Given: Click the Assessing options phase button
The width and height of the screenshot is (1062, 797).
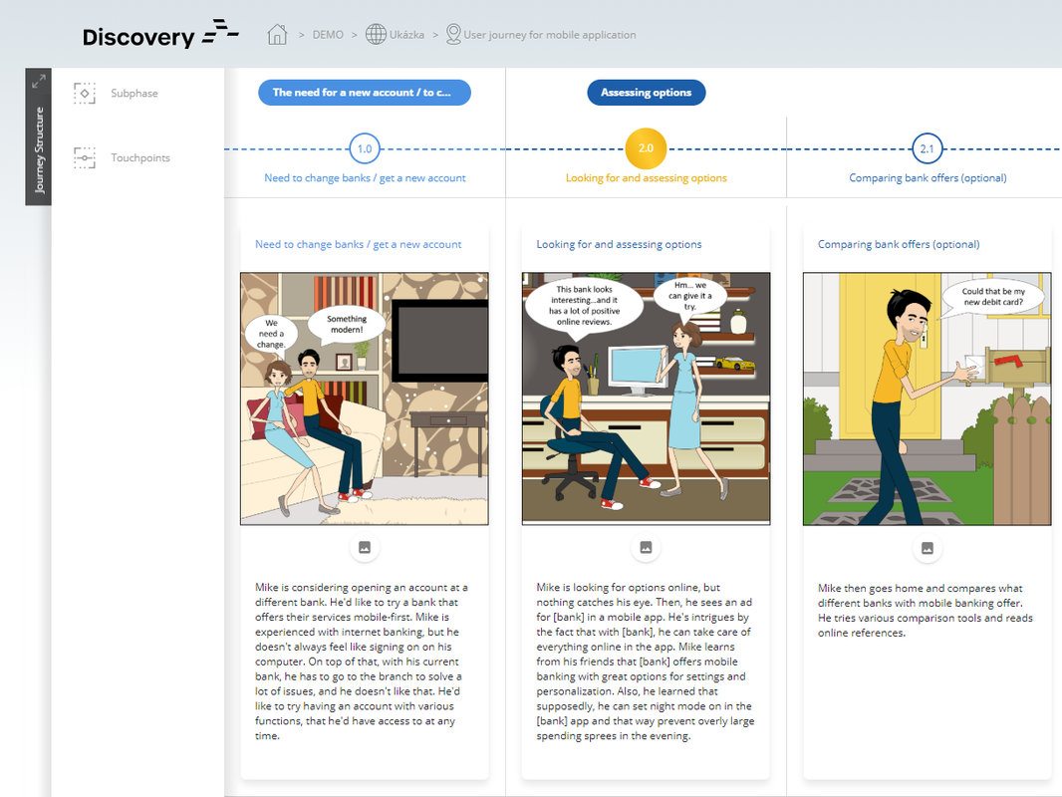Looking at the screenshot, I should click(646, 92).
